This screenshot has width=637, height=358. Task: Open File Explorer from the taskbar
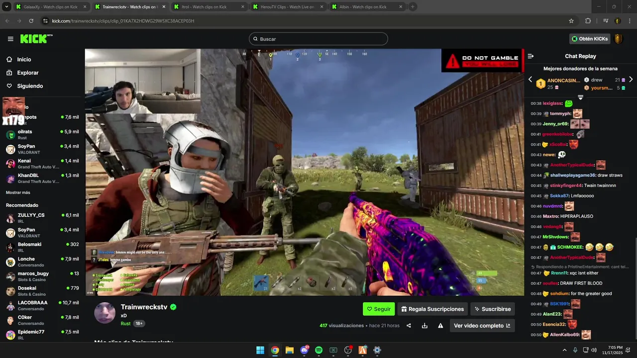[x=290, y=350]
